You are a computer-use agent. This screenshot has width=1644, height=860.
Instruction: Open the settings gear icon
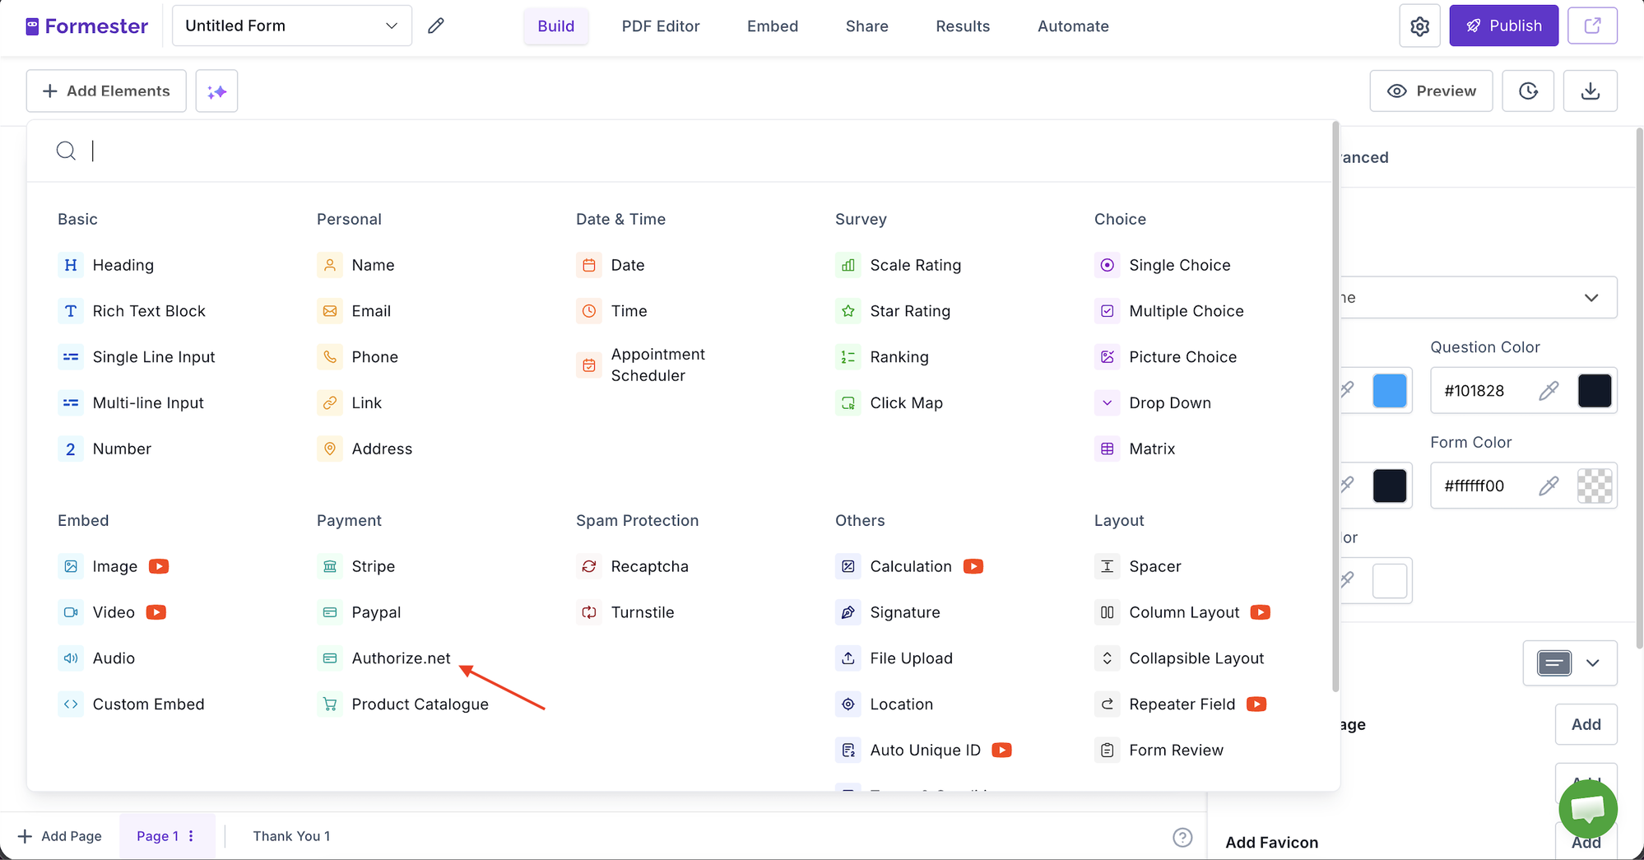(1419, 26)
